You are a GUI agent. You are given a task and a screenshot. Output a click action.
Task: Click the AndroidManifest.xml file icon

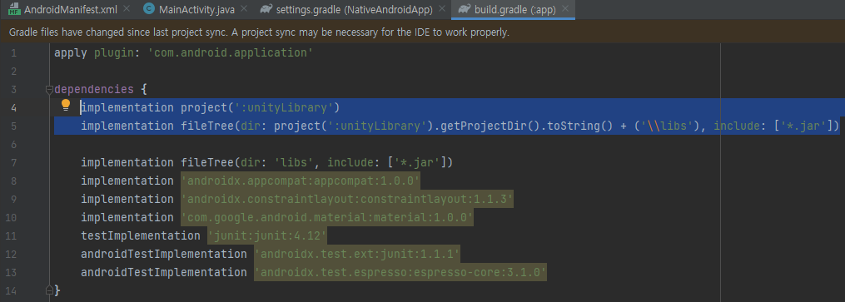(14, 9)
